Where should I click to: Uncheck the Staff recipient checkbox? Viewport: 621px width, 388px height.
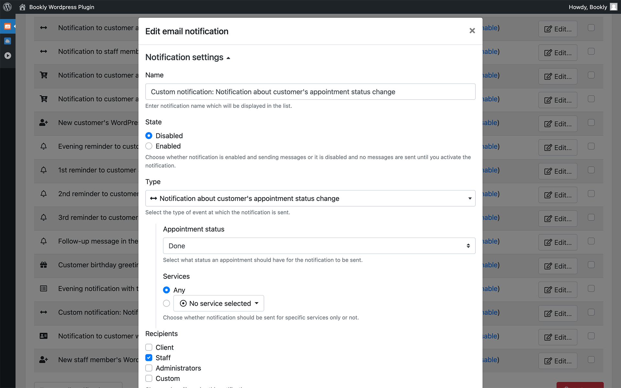149,358
